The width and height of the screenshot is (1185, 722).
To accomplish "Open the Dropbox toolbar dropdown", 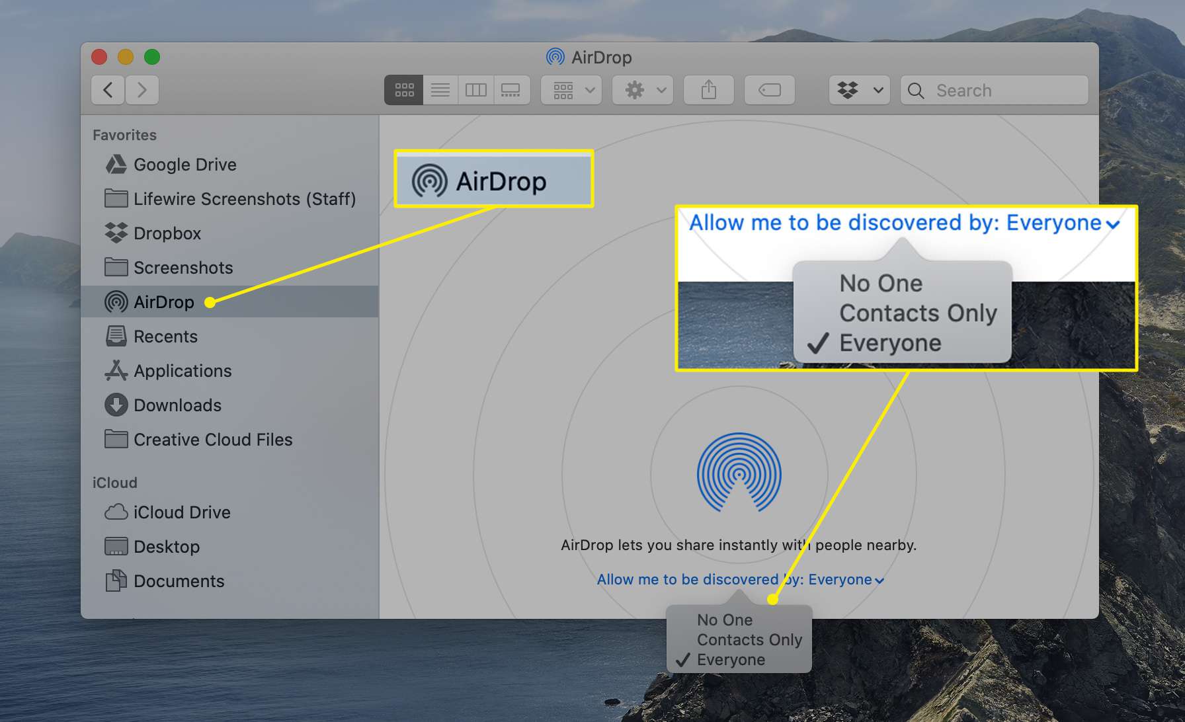I will (x=860, y=90).
